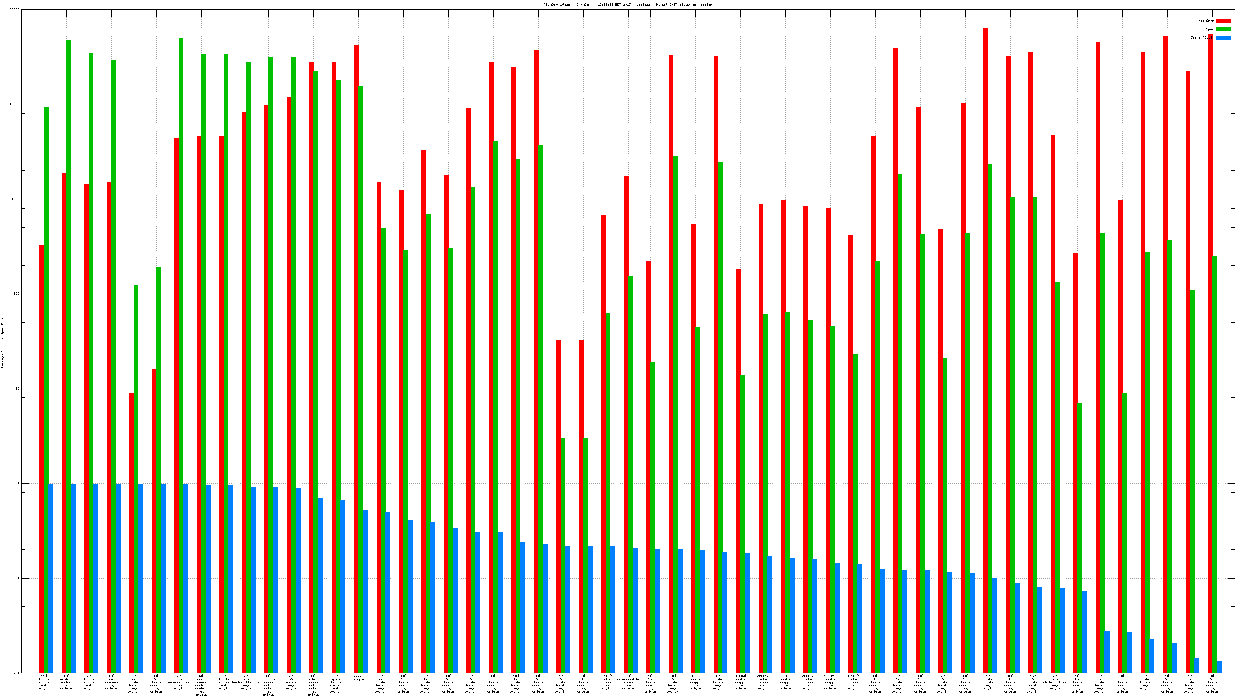Click the ips.backscatterer.org x-axis label

click(x=246, y=682)
